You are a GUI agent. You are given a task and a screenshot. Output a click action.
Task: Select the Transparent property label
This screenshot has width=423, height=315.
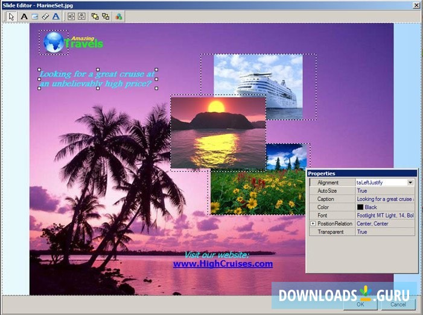pos(331,232)
